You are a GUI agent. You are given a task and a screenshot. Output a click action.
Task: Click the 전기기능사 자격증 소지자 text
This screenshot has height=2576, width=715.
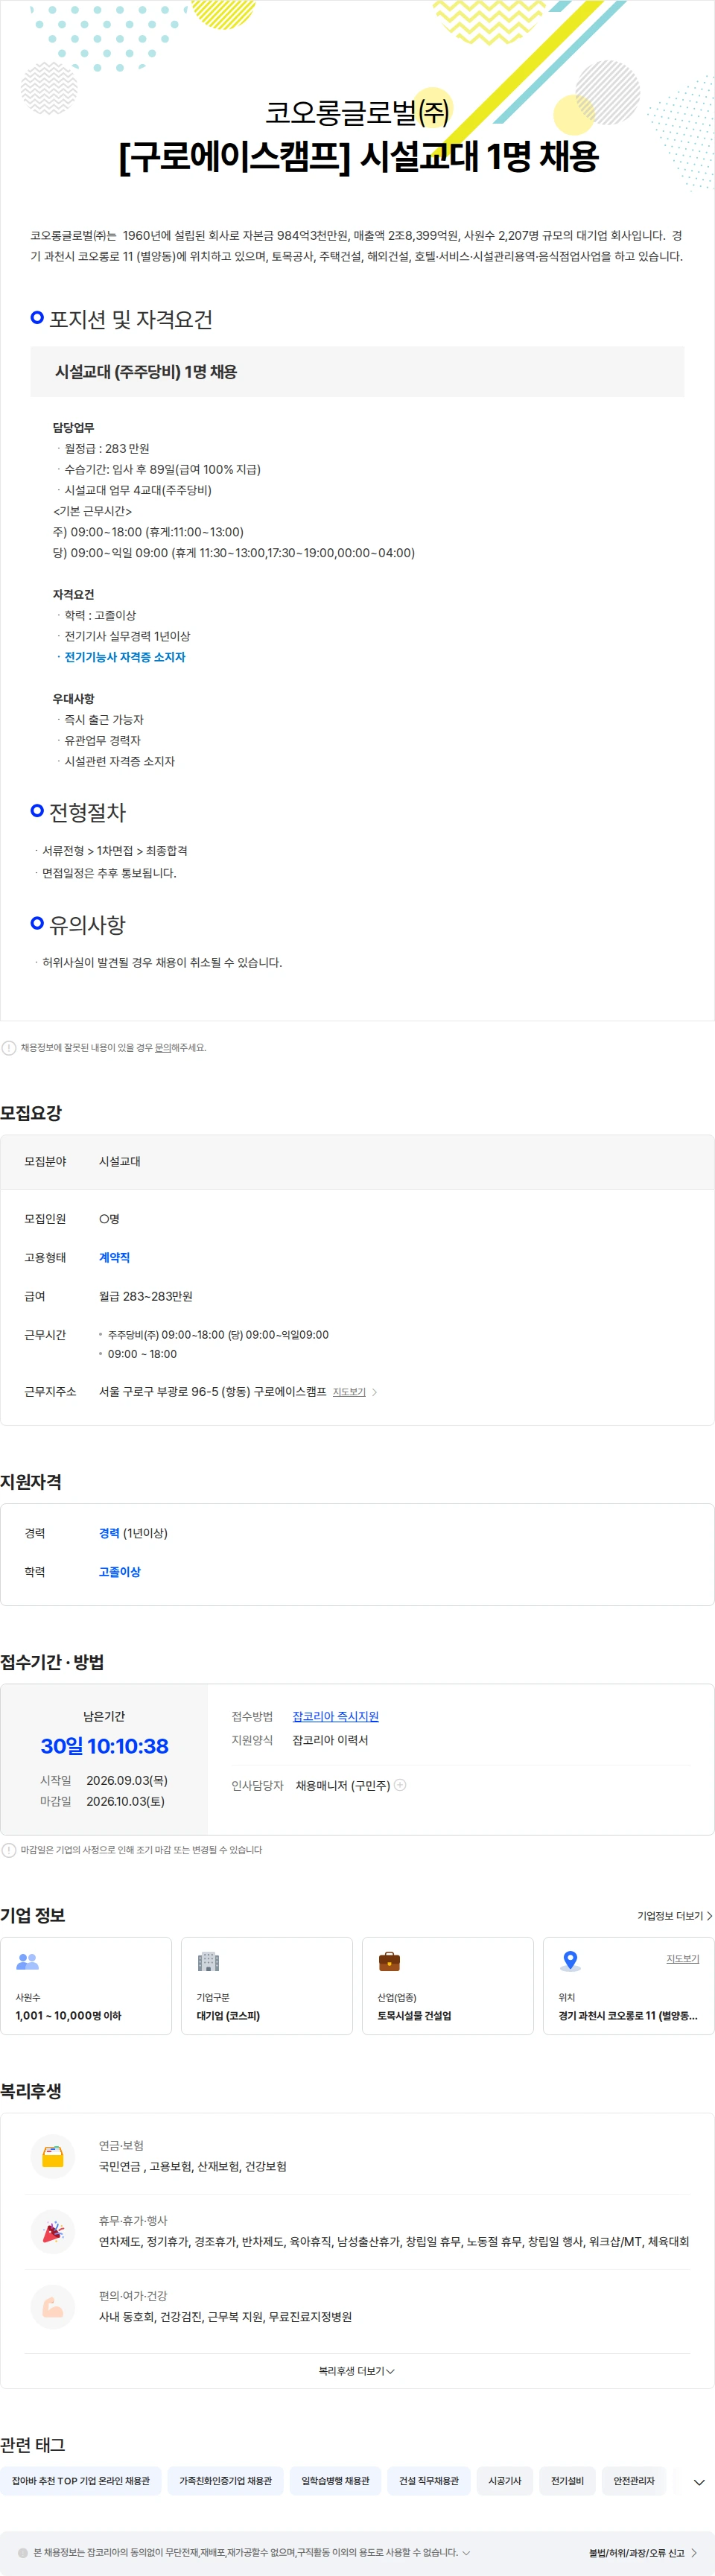click(x=125, y=657)
